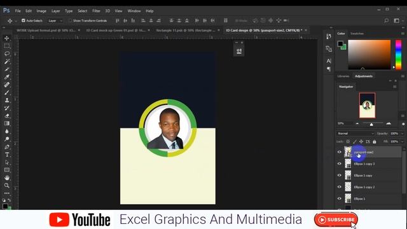The width and height of the screenshot is (407, 229).
Task: Hide the passport-size2 layer
Action: tap(339, 152)
